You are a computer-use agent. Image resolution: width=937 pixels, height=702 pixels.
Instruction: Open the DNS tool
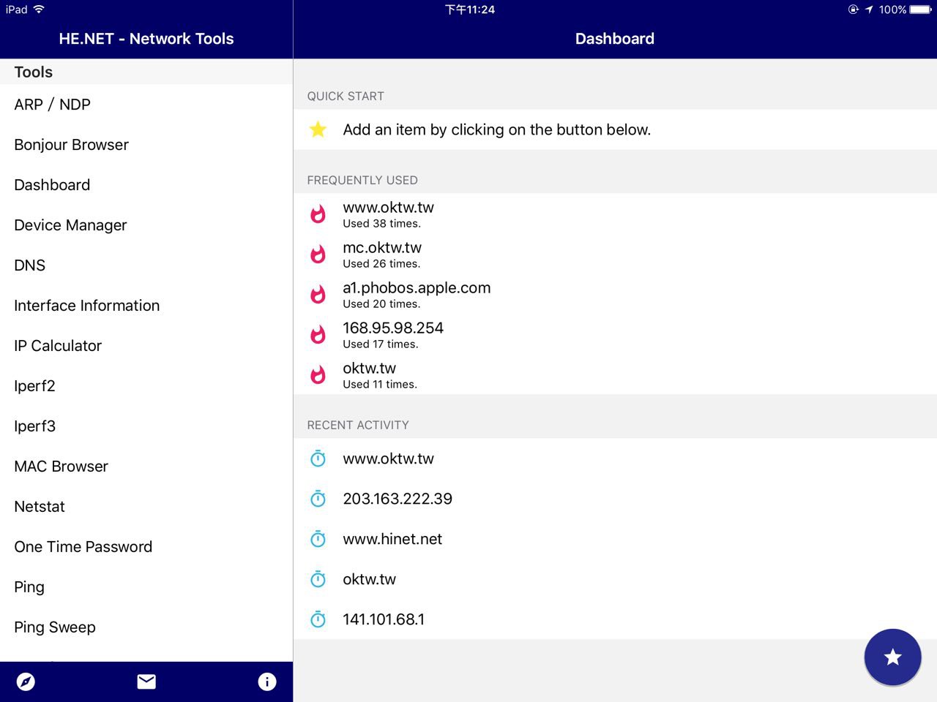pyautogui.click(x=146, y=265)
